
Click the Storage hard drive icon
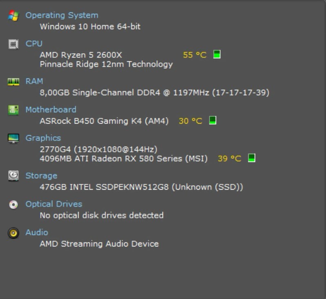(x=13, y=176)
